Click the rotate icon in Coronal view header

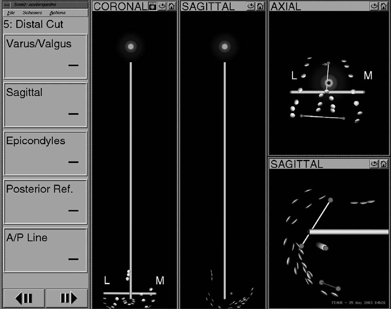(162, 6)
